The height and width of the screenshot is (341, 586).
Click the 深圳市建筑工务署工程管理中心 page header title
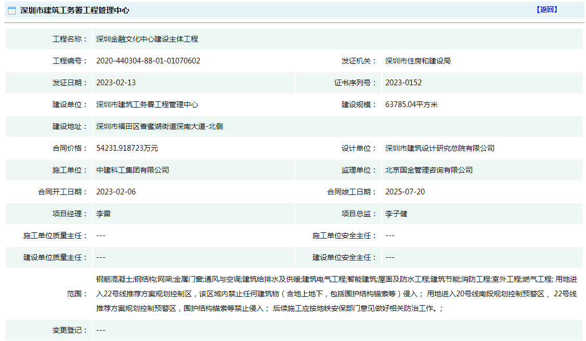74,10
